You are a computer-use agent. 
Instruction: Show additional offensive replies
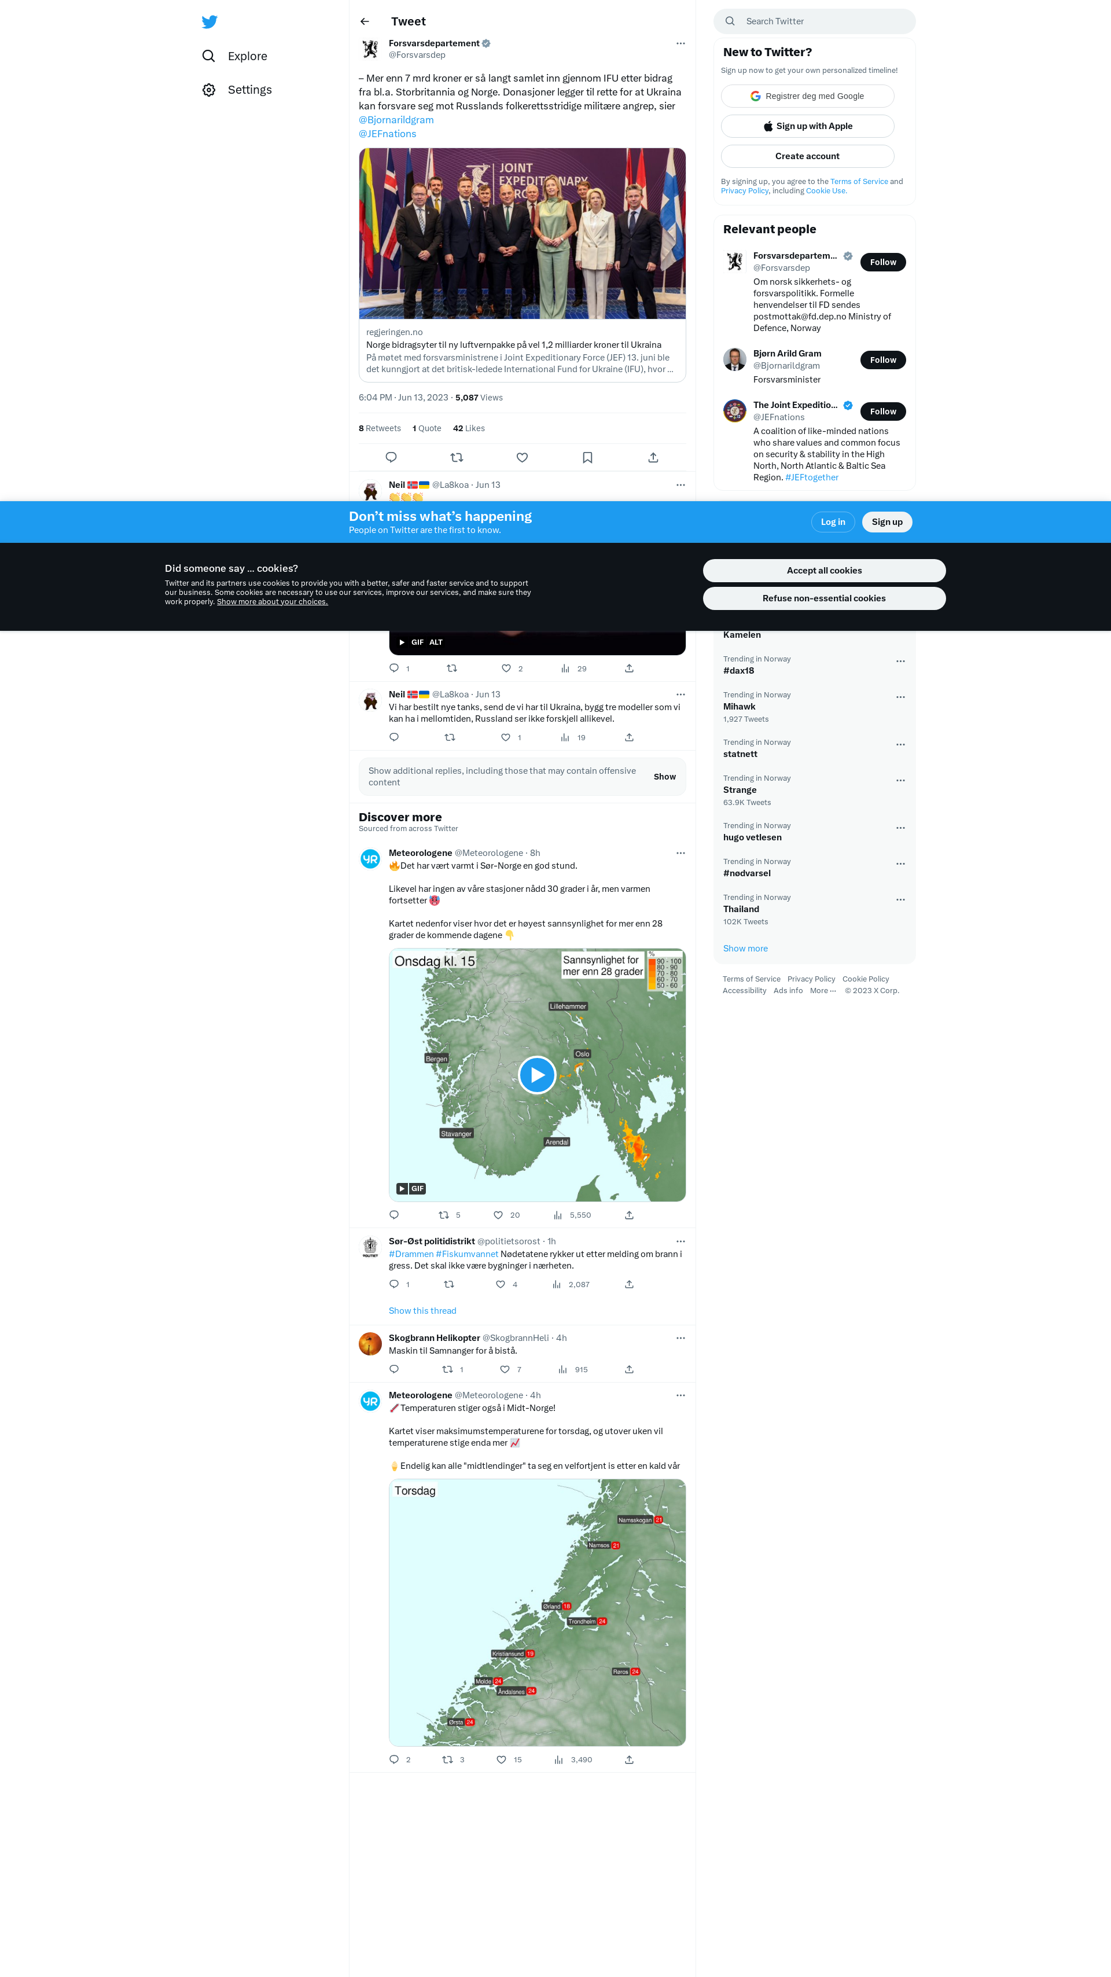(x=664, y=777)
